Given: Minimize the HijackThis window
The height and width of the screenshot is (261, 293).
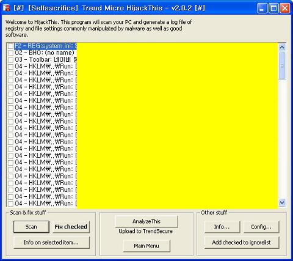Looking at the screenshot, I should [262, 9].
